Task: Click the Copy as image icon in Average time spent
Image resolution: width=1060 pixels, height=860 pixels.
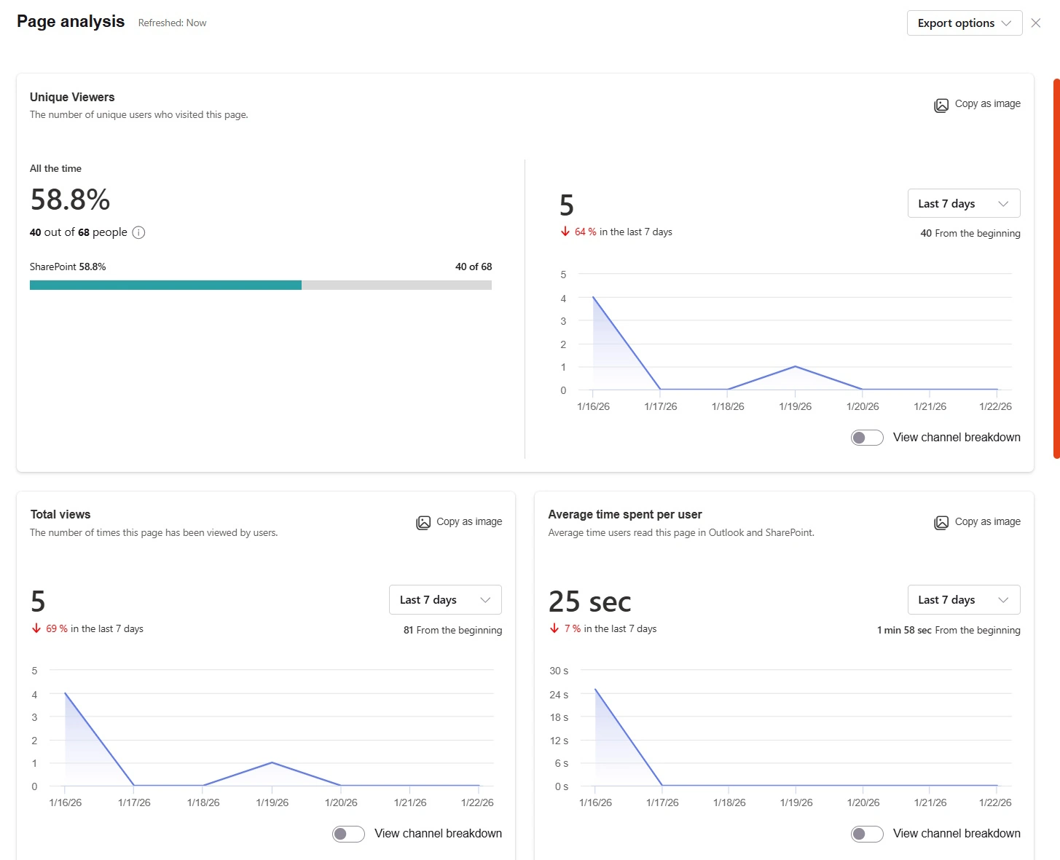Action: coord(941,523)
